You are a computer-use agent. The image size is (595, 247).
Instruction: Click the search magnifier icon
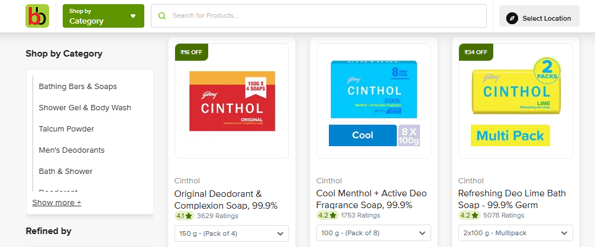[x=162, y=16]
